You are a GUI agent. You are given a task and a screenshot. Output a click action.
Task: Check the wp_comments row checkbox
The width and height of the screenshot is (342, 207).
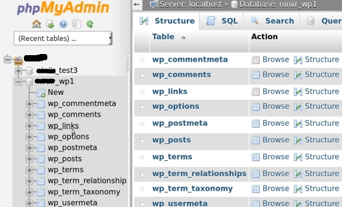pos(142,75)
